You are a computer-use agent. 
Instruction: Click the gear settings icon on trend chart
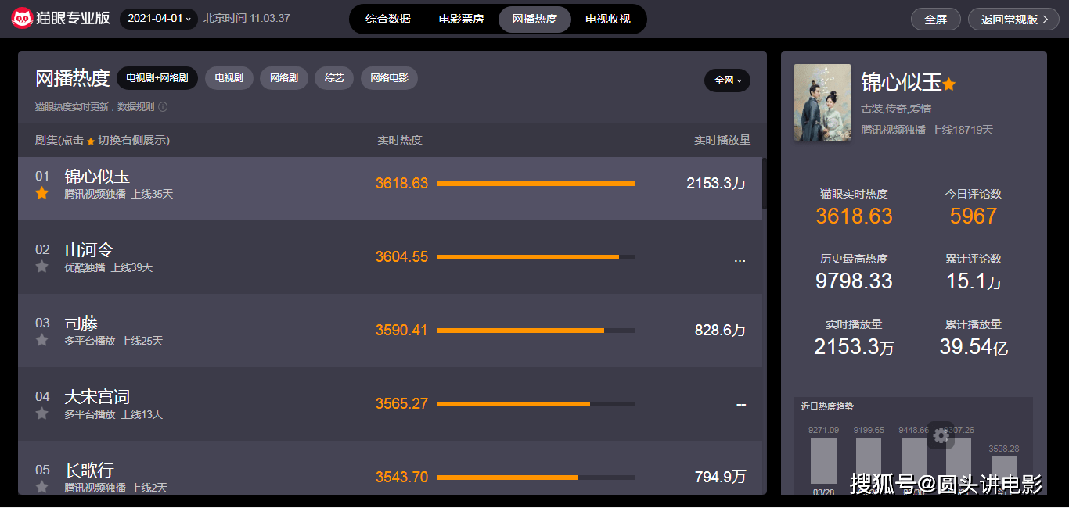941,435
